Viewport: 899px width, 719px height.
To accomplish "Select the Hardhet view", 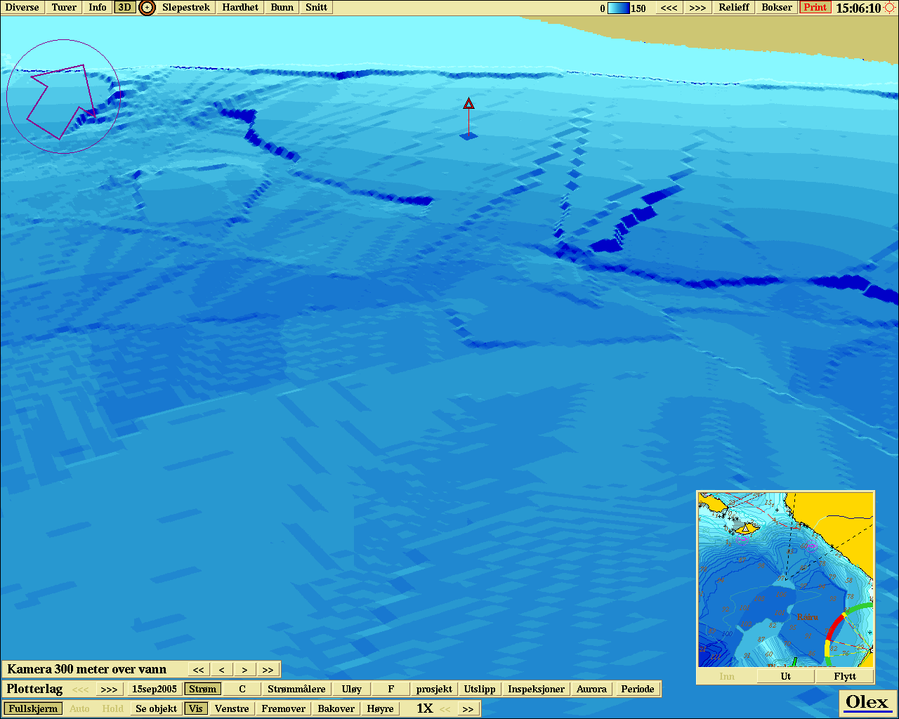I will click(240, 8).
